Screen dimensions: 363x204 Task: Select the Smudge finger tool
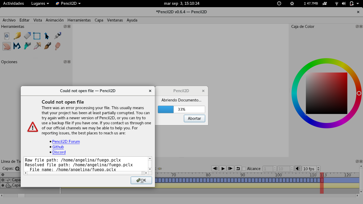coord(57,46)
